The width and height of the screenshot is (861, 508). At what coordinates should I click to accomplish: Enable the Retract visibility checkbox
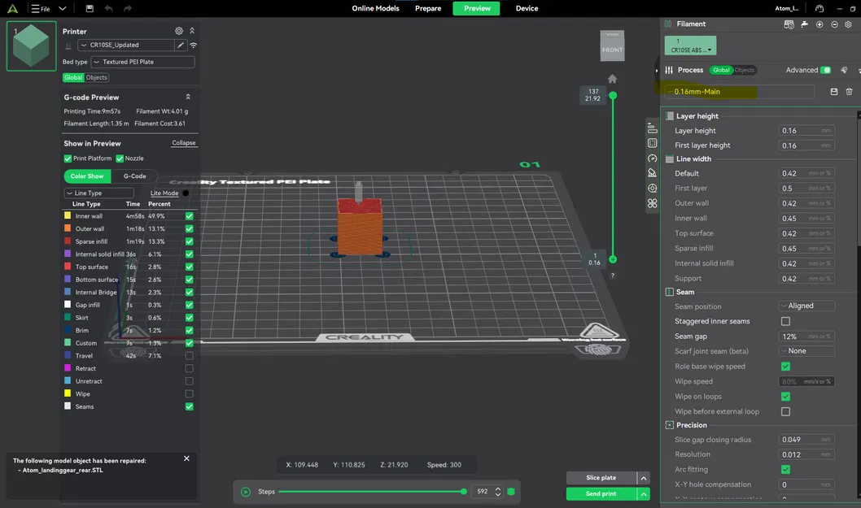(x=190, y=368)
